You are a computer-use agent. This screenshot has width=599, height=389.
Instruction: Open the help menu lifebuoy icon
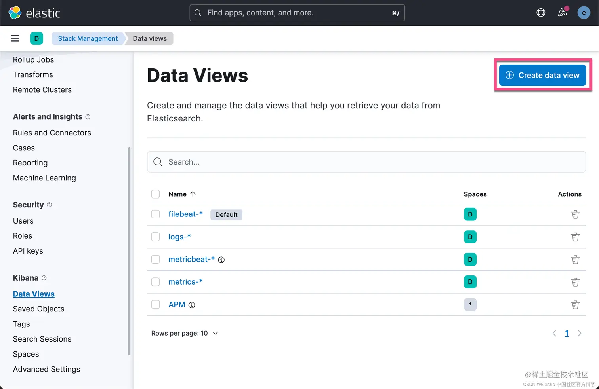click(x=541, y=13)
